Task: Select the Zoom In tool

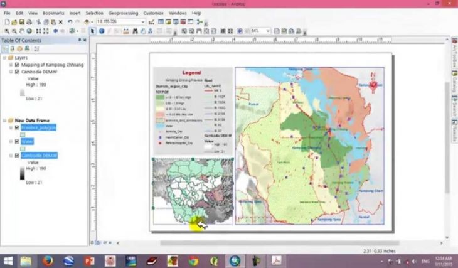Action: pos(7,31)
